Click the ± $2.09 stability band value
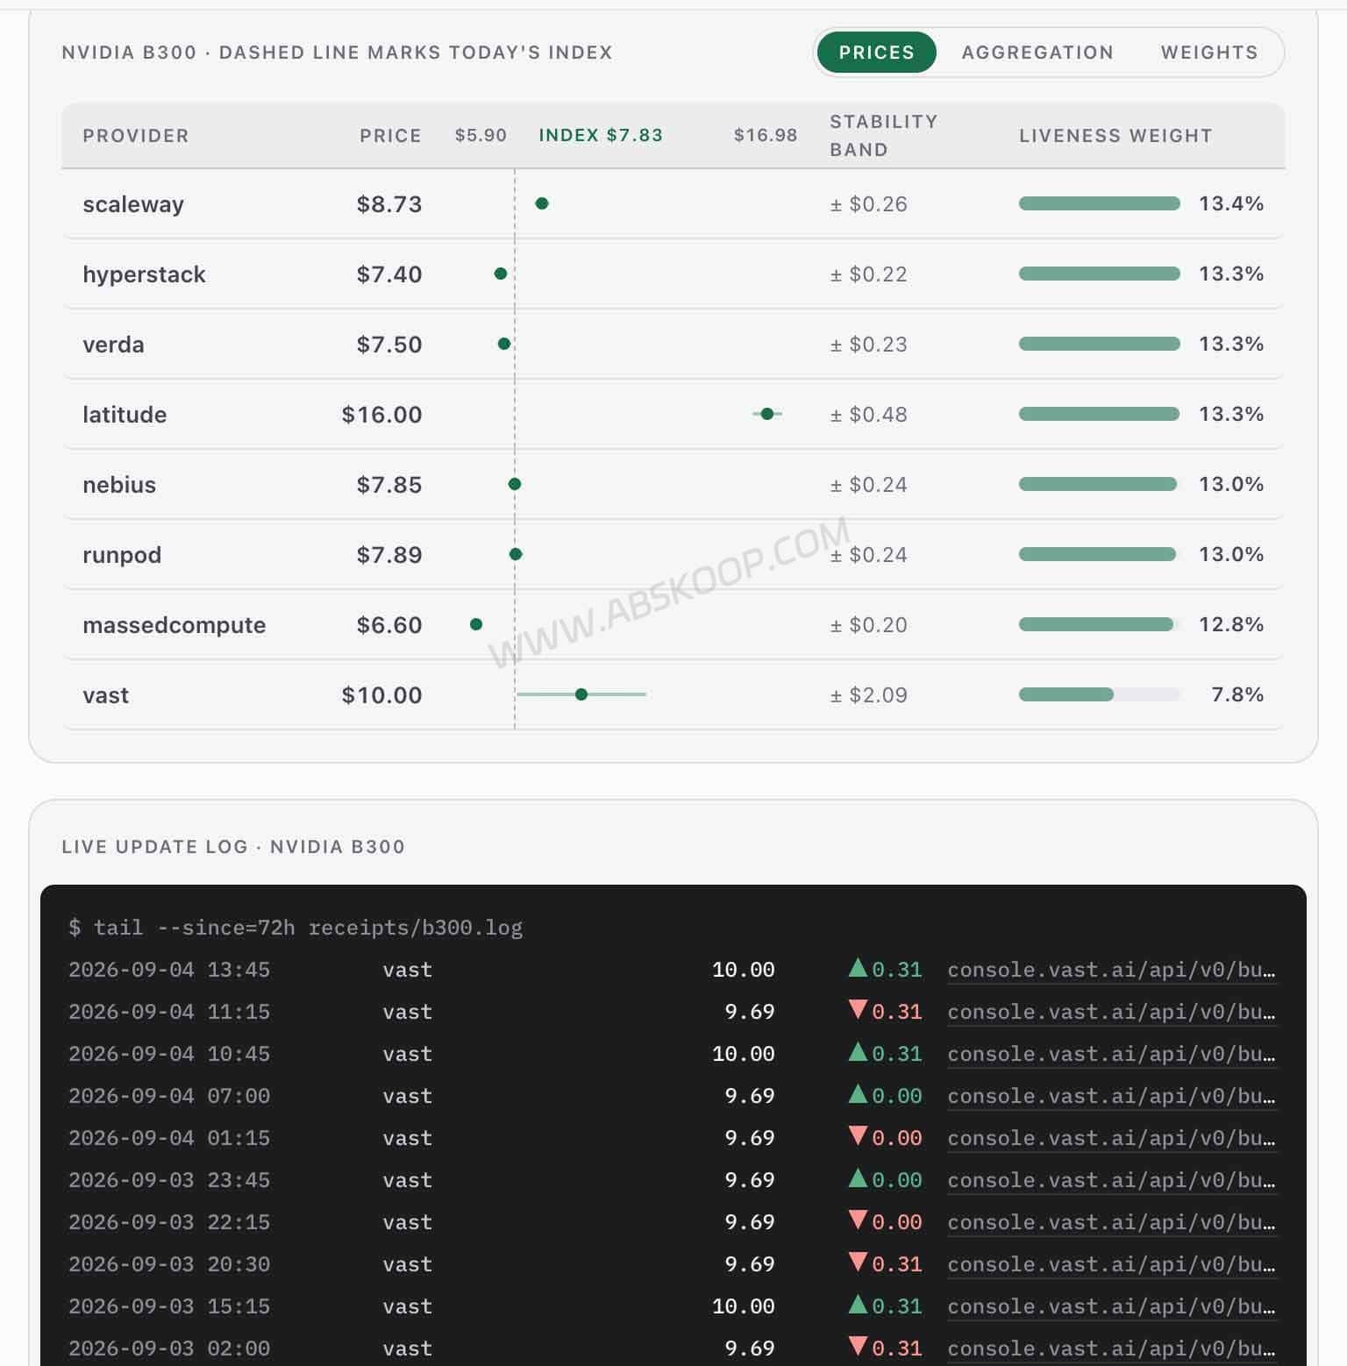The height and width of the screenshot is (1366, 1347). 868,695
